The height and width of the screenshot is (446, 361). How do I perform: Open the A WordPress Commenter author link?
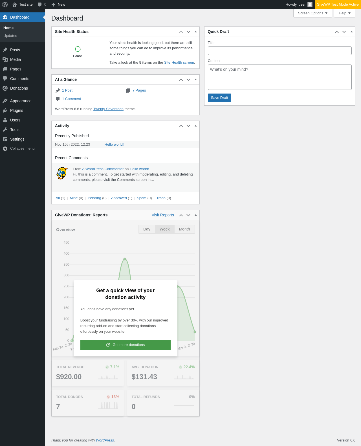tap(103, 169)
